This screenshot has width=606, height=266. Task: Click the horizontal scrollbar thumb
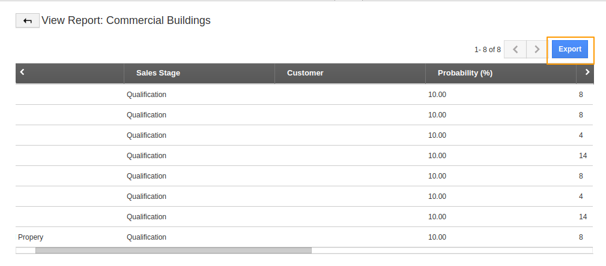[x=173, y=250]
